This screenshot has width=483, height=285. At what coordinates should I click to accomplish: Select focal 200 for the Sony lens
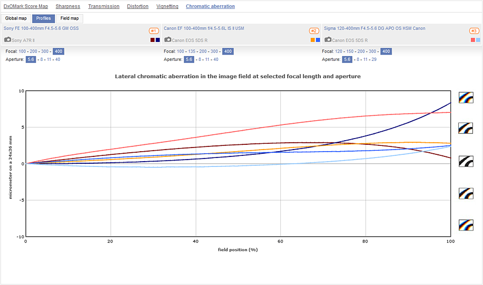(x=34, y=51)
